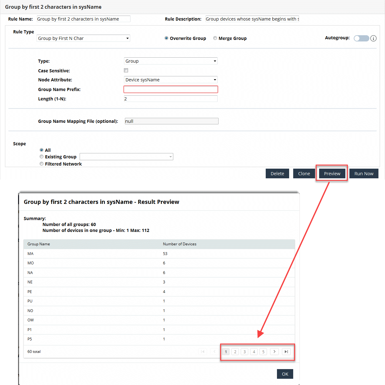
Task: Click the Run Now button
Action: (x=364, y=174)
